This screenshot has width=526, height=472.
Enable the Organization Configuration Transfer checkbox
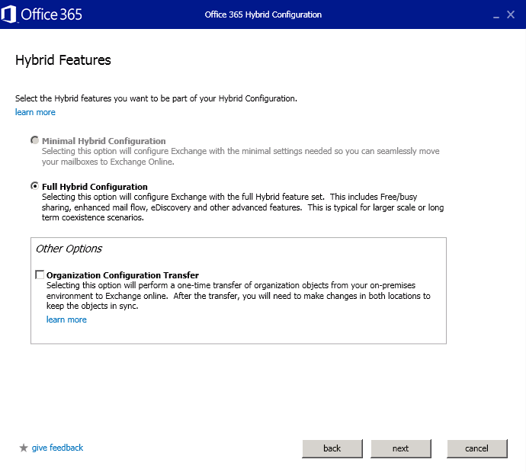[x=40, y=275]
